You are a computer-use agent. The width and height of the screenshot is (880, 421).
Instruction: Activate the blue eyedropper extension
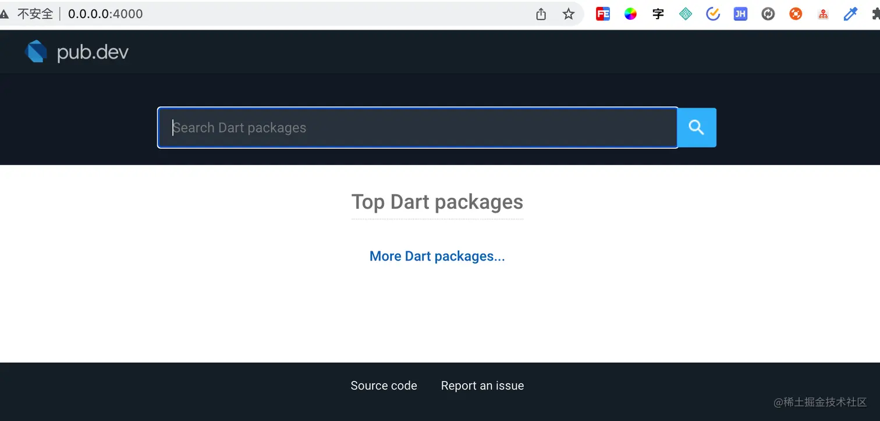(851, 14)
